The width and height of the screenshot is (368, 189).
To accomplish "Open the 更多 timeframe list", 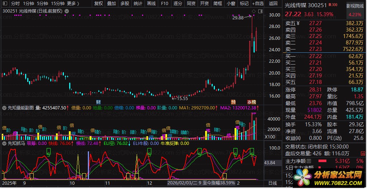I will coord(73,4).
